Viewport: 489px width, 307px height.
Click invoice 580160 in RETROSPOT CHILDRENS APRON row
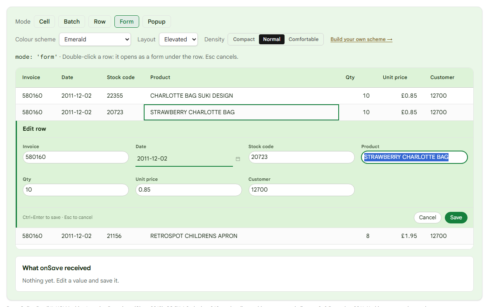(x=35, y=236)
